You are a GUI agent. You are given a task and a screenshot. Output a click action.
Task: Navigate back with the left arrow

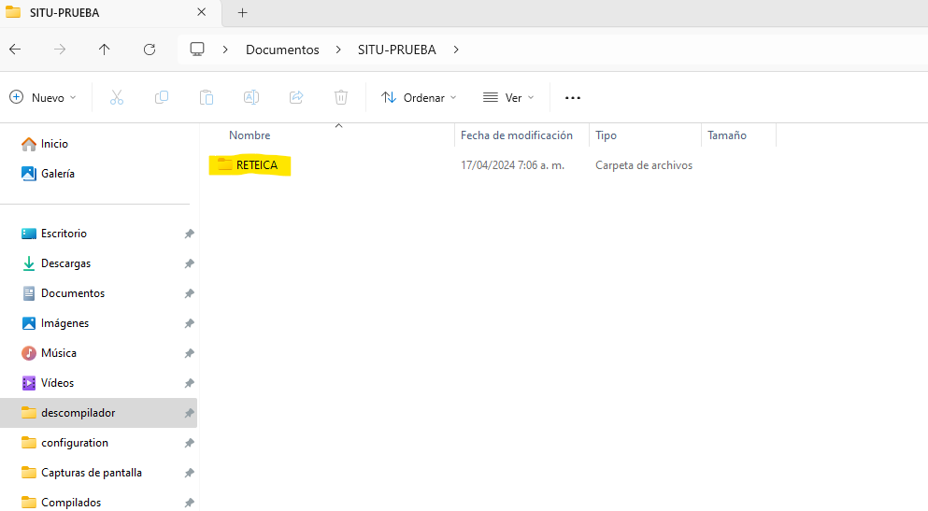[15, 50]
